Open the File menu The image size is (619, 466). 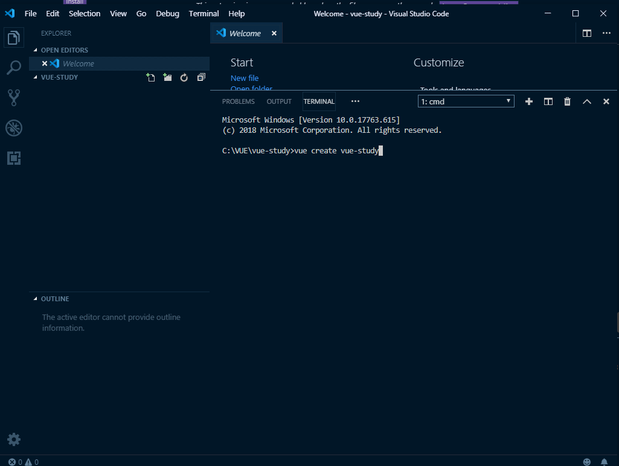pos(30,13)
